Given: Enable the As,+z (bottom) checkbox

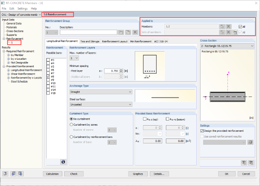Looking at the screenshot, I should (168, 119).
